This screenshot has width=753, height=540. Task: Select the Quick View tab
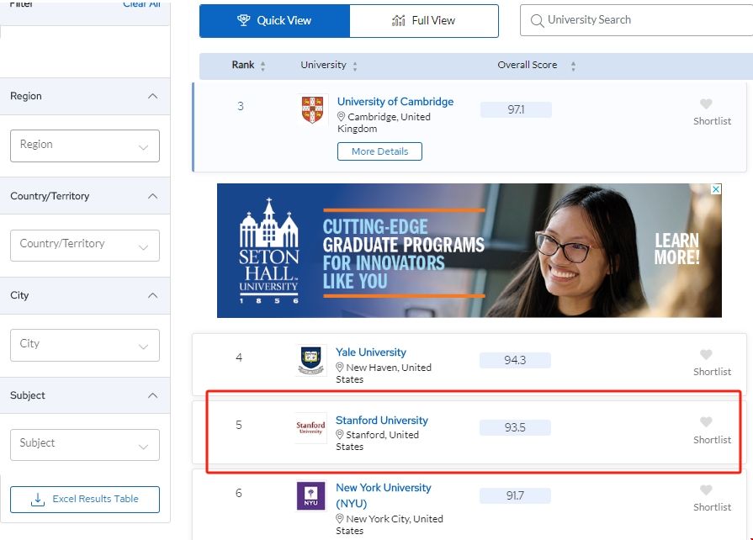click(273, 20)
